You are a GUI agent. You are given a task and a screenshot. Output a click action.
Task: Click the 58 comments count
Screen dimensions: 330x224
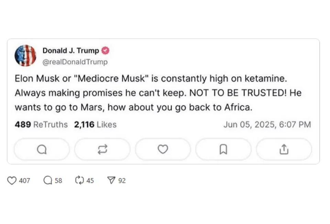click(58, 180)
